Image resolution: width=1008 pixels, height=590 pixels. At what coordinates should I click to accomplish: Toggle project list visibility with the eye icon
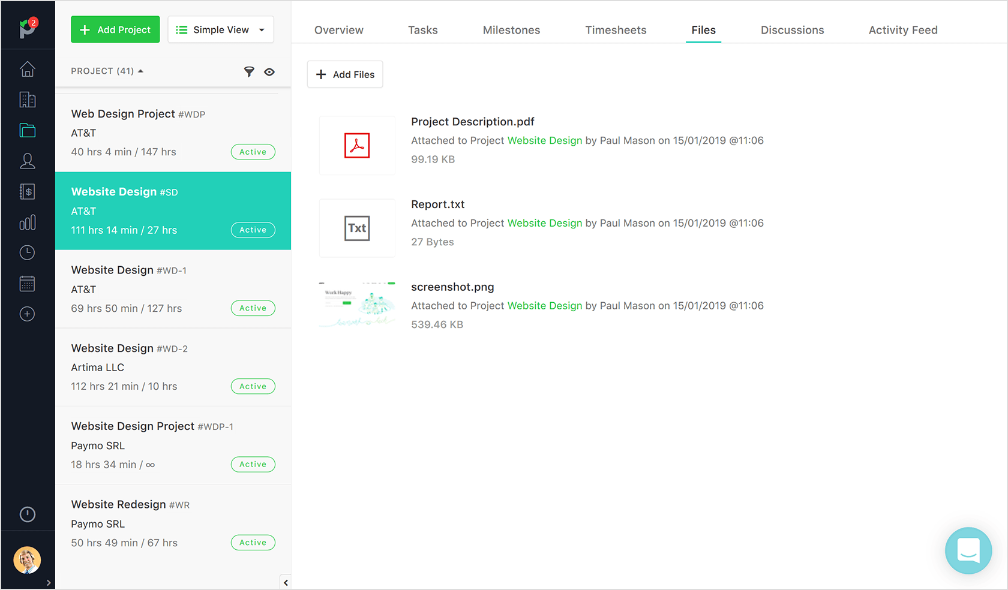pos(269,71)
